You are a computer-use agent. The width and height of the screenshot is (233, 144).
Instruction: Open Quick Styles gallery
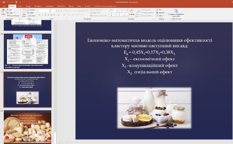(137, 13)
